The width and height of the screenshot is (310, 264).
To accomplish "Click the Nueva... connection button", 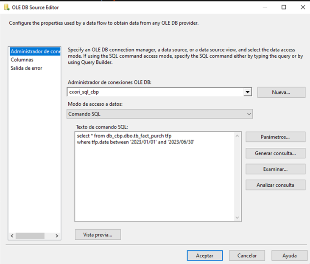I will pos(281,92).
